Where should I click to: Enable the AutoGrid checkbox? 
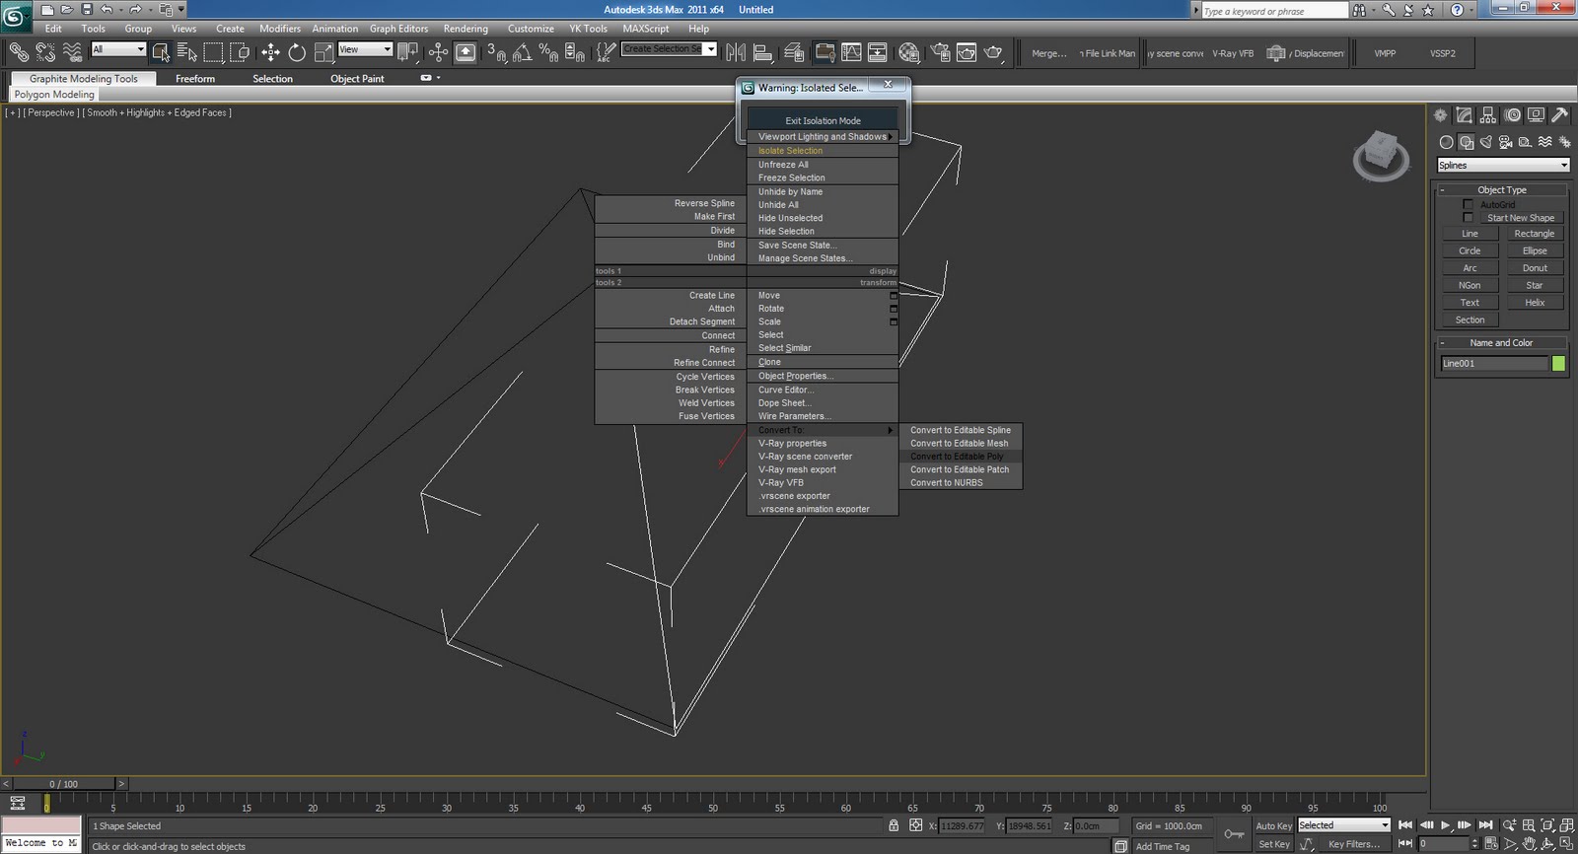1468,205
